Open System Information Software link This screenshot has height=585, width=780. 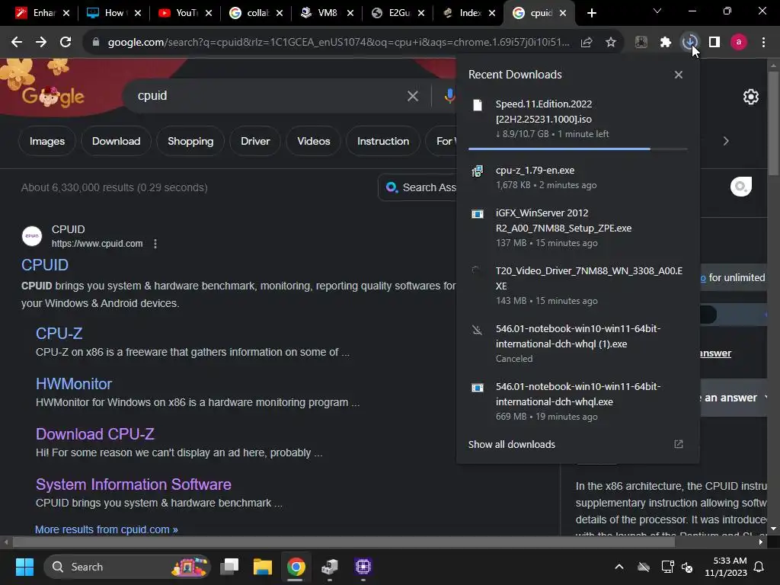tap(133, 484)
